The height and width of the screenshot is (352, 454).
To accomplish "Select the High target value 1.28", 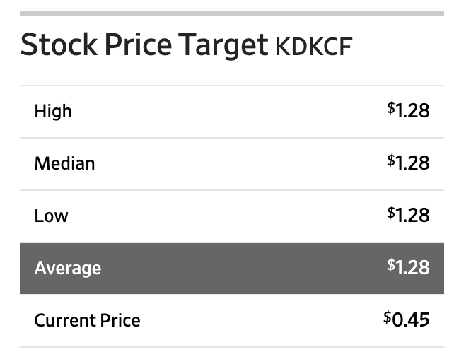I will 413,111.
